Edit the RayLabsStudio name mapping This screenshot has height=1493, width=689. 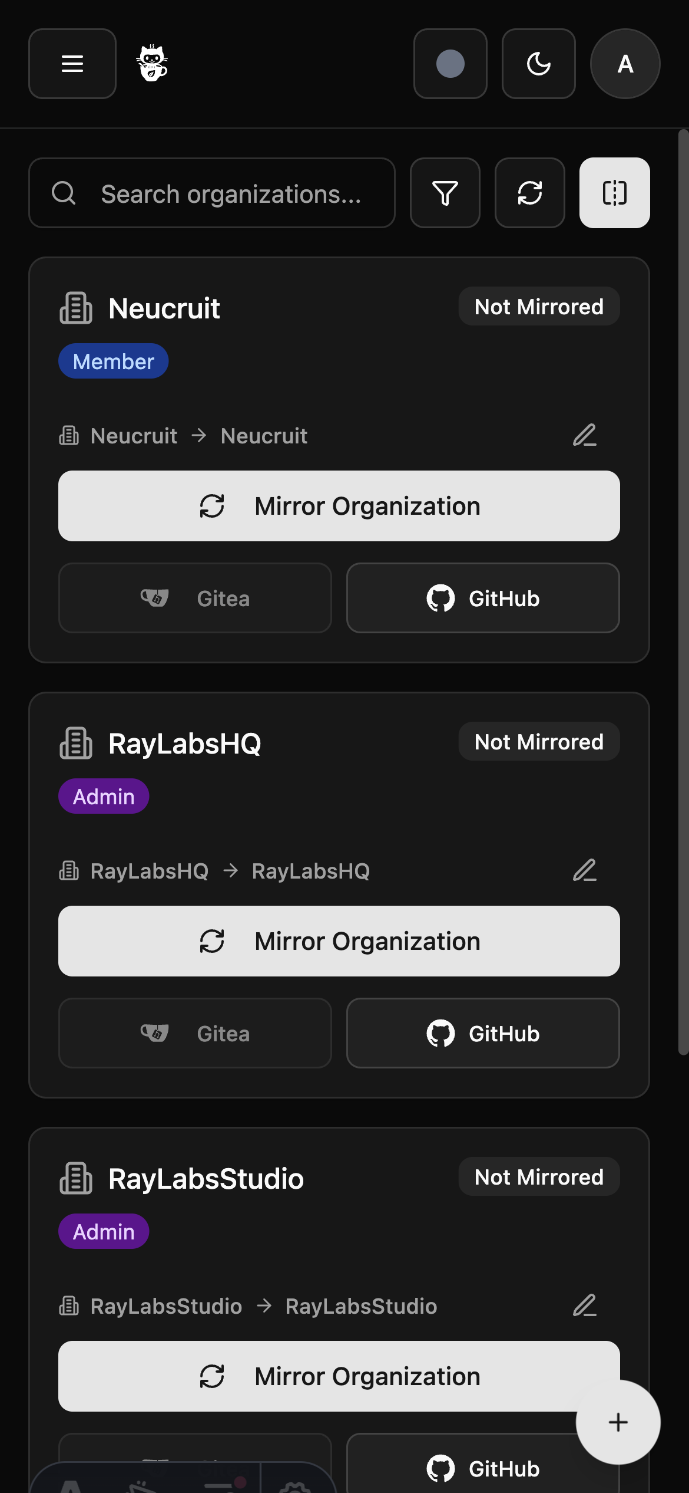coord(585,1306)
